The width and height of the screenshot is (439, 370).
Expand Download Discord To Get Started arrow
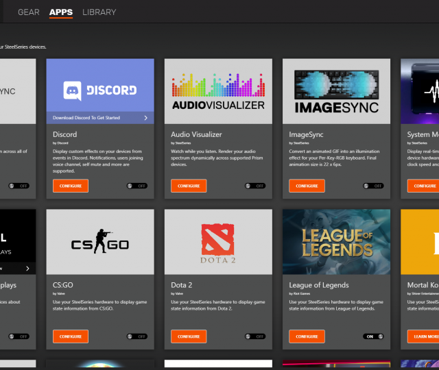[x=145, y=118]
